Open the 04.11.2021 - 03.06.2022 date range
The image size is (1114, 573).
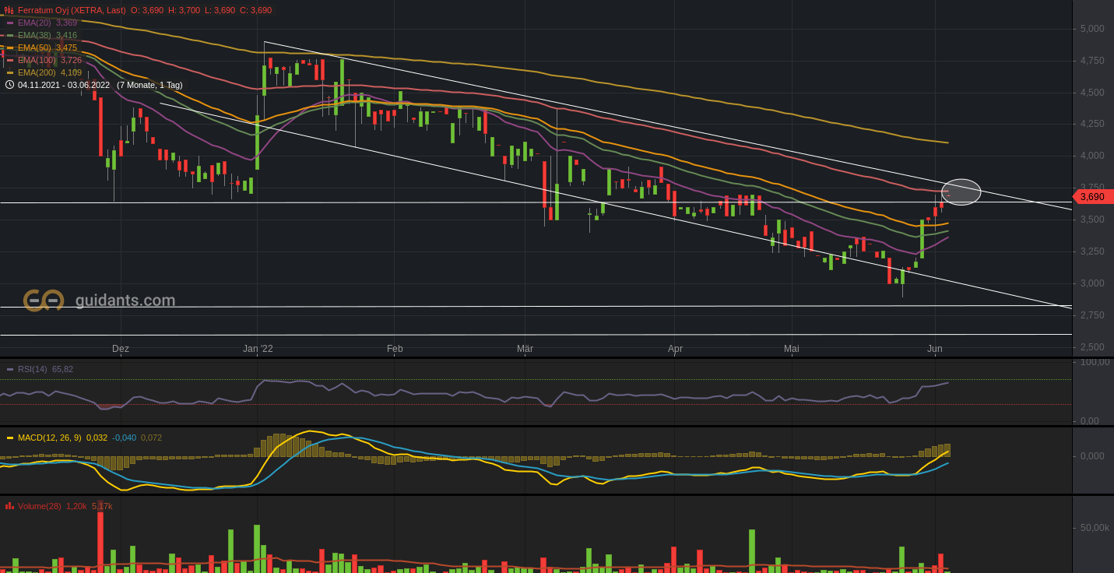(x=64, y=85)
